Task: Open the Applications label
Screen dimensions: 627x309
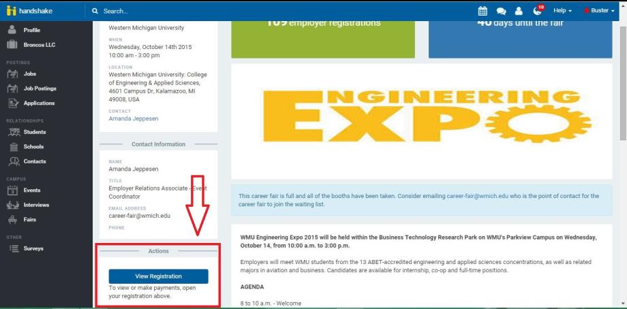Action: coord(39,103)
